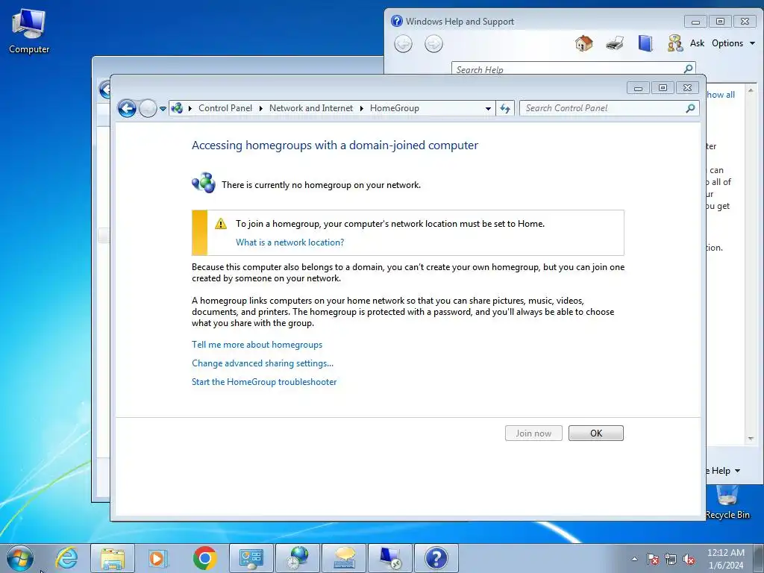Click the Back arrow in HomeGroup window
The height and width of the screenshot is (573, 764).
coord(127,108)
